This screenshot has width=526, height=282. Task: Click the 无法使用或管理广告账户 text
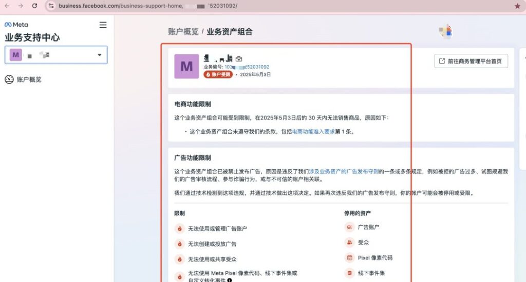click(x=217, y=228)
